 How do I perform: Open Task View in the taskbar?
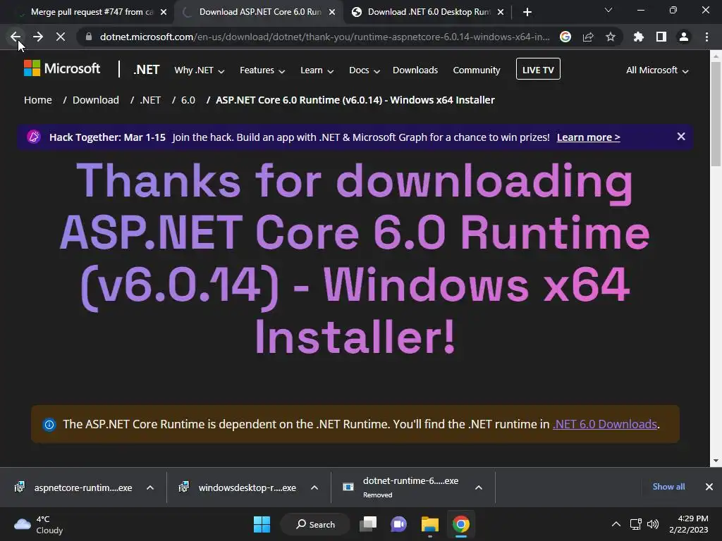pyautogui.click(x=368, y=524)
